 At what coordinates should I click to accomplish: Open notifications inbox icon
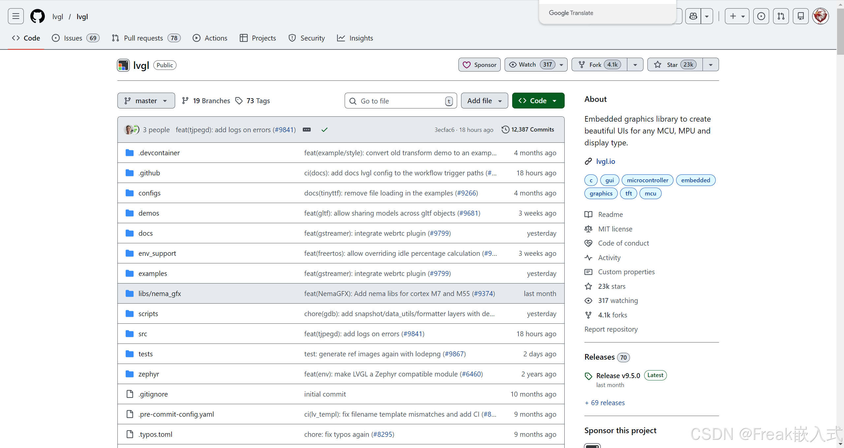(800, 16)
